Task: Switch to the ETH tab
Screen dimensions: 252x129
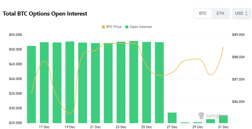Action: (220, 14)
